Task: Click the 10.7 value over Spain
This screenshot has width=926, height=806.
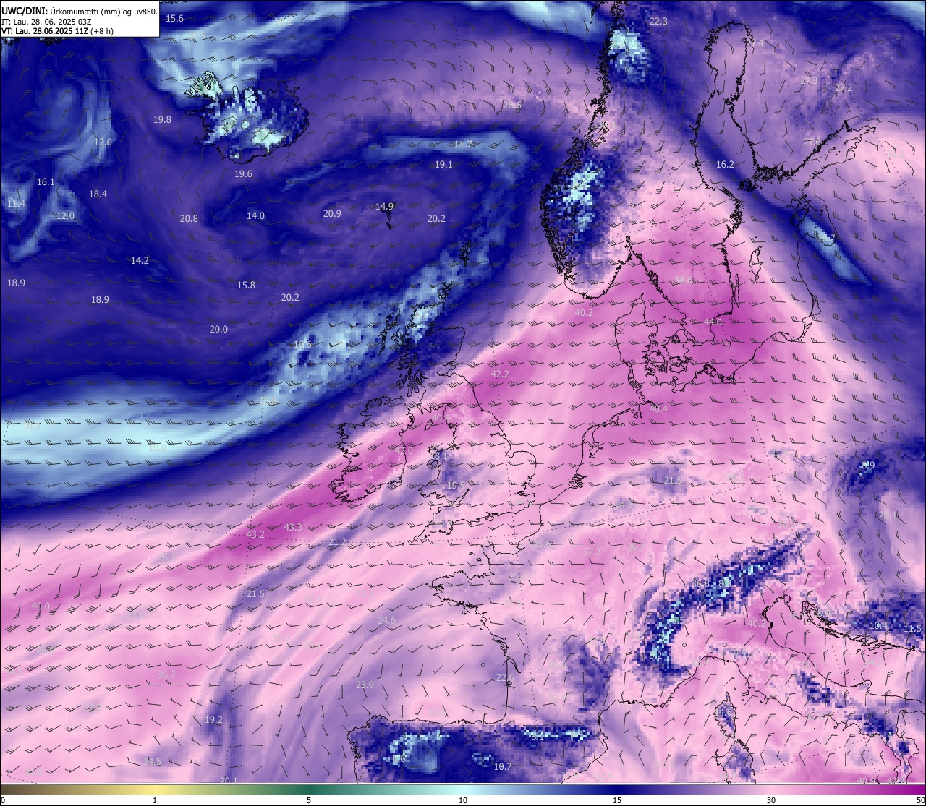Action: click(x=503, y=767)
